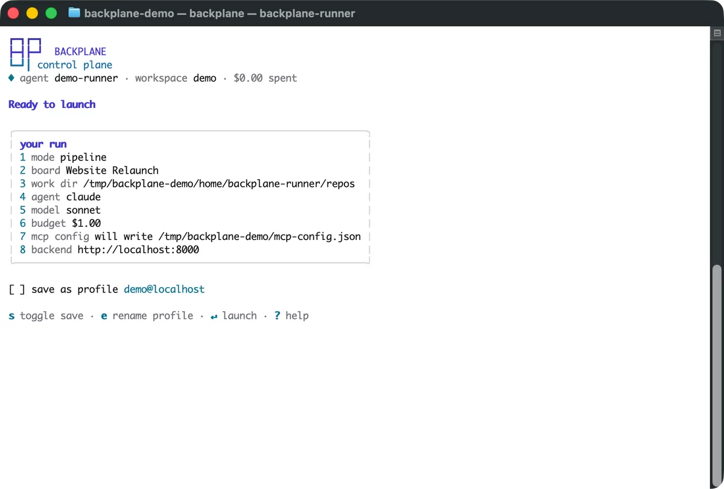Click the launch return-arrow symbol
The height and width of the screenshot is (489, 724).
pyautogui.click(x=214, y=316)
